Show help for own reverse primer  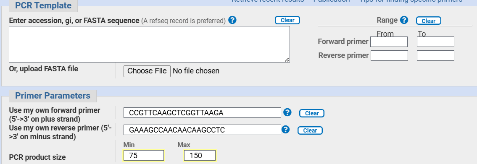tap(285, 130)
